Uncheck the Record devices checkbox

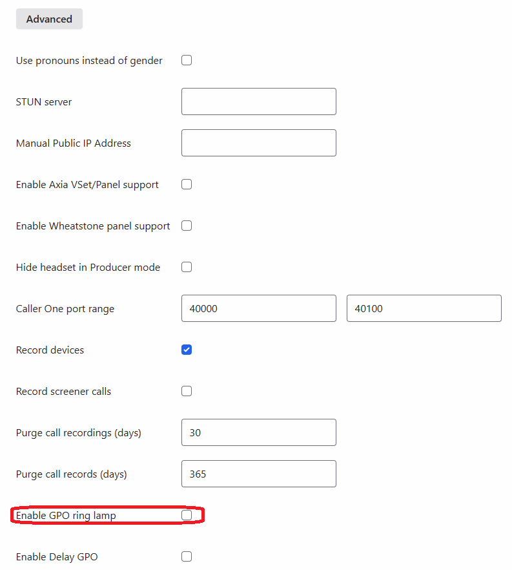(187, 350)
